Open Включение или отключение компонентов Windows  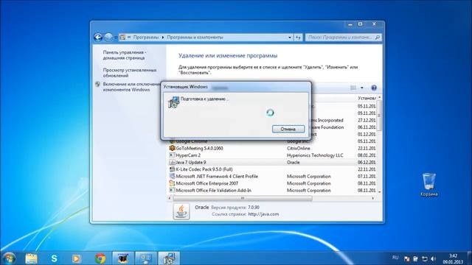132,87
